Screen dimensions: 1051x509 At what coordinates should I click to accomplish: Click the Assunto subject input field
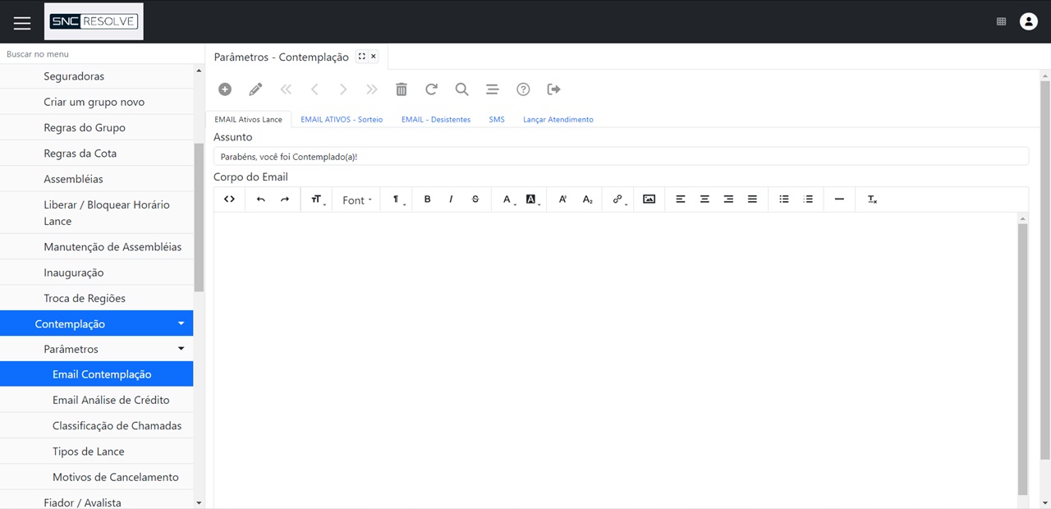620,156
